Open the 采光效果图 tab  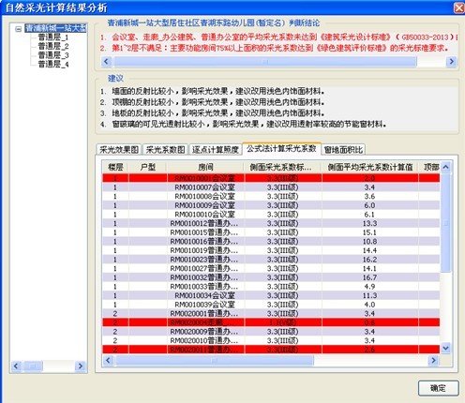click(119, 150)
